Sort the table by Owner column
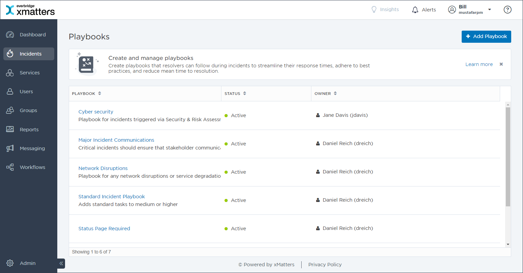Image resolution: width=523 pixels, height=273 pixels. (335, 94)
